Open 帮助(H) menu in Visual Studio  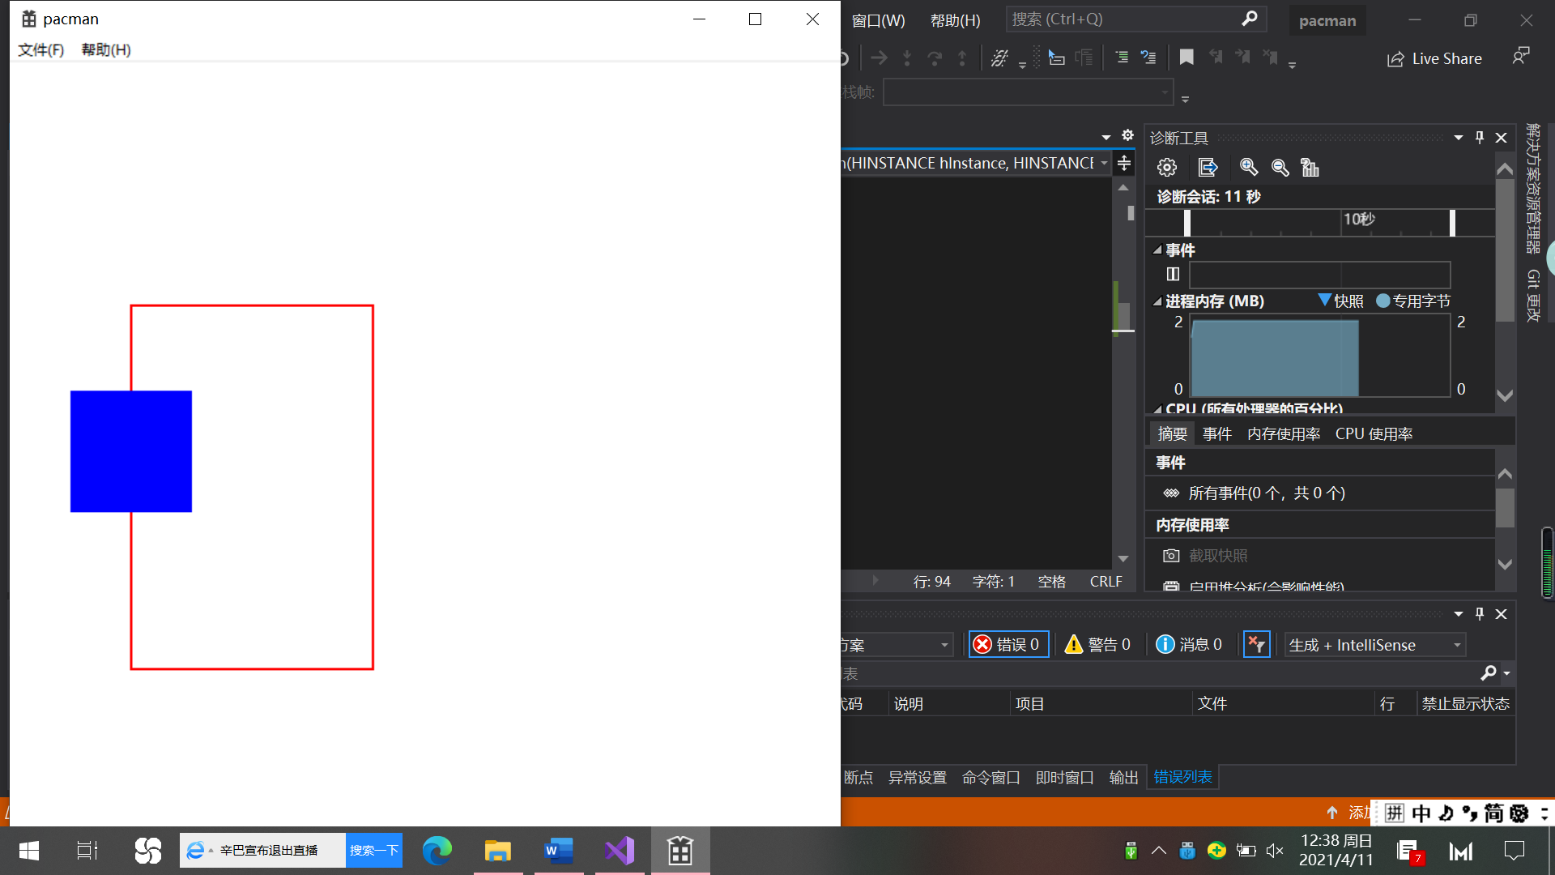pos(955,20)
